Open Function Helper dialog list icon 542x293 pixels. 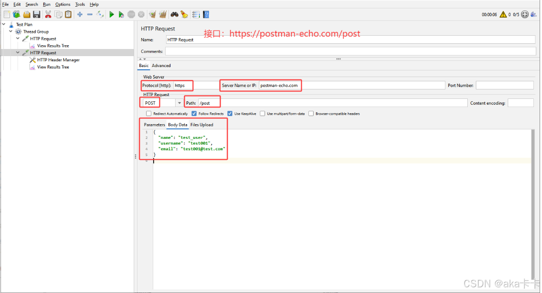(x=196, y=15)
